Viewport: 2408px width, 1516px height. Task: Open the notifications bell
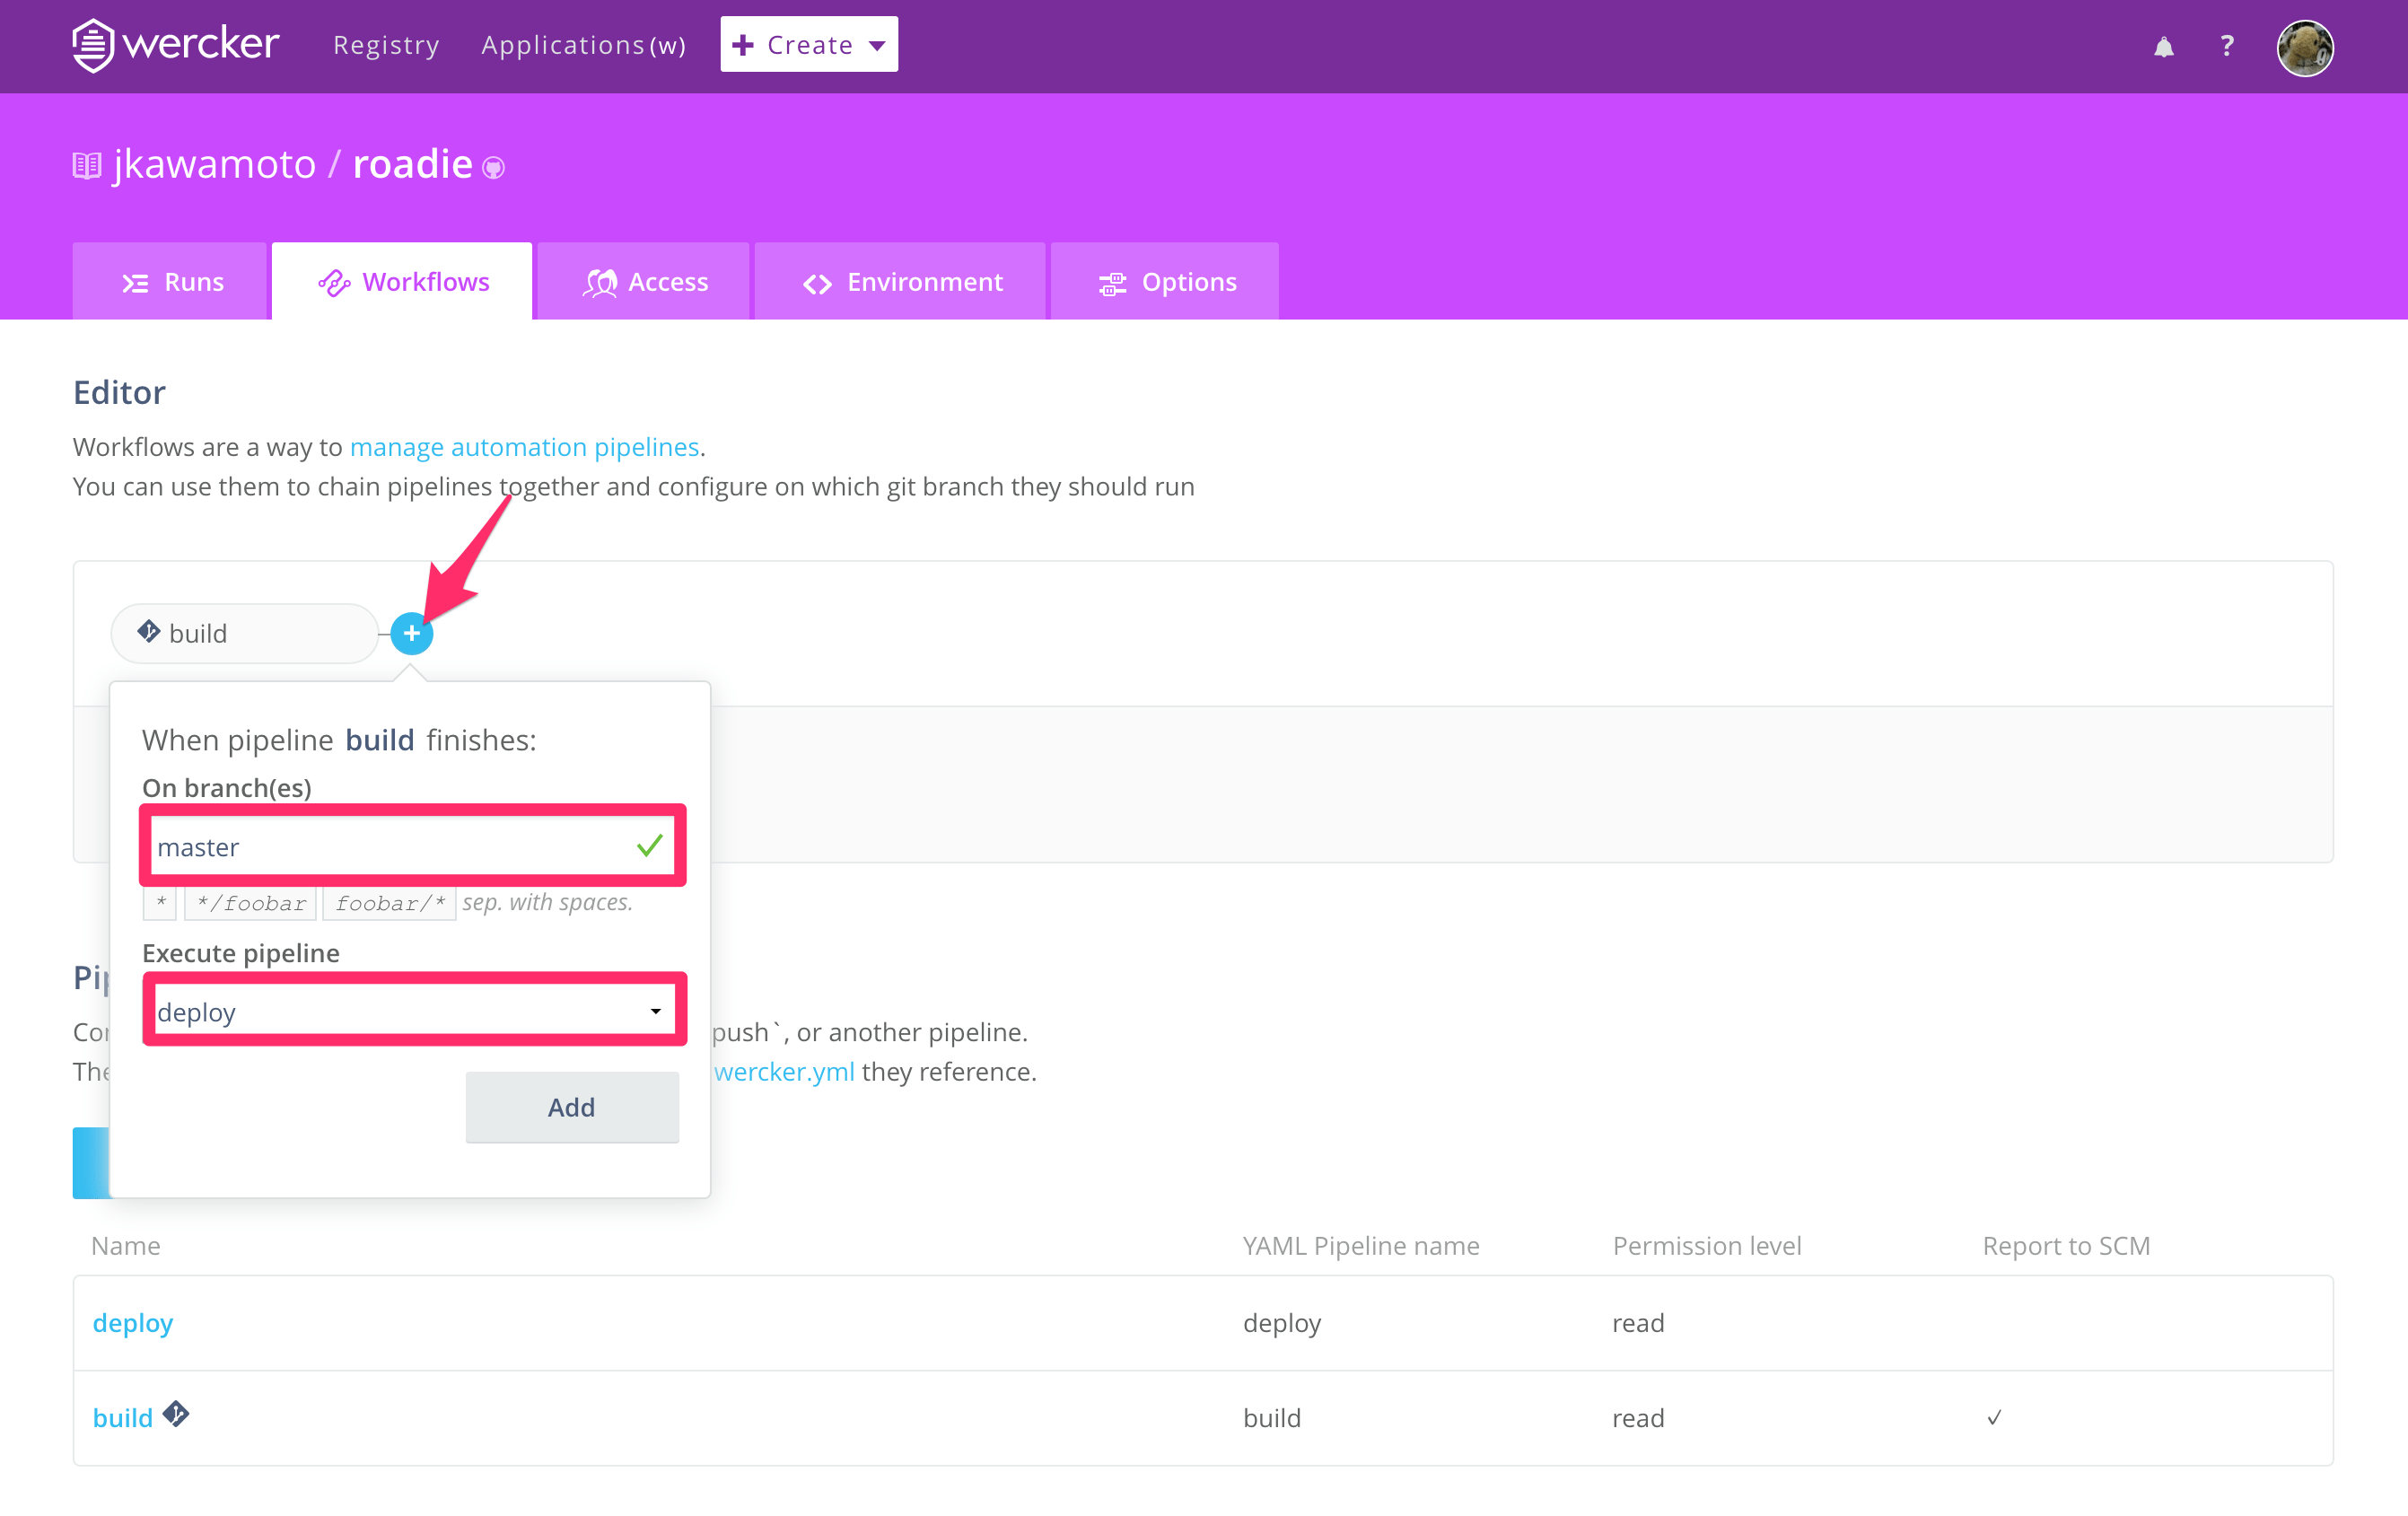2163,47
